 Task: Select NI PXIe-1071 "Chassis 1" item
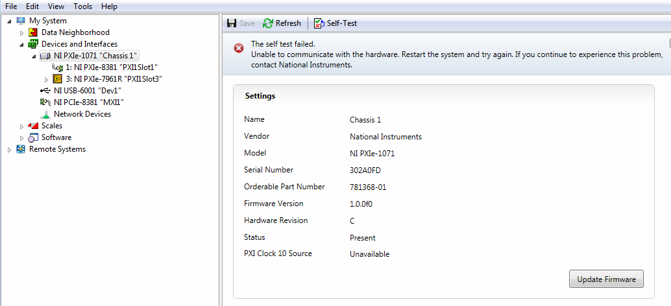coord(95,56)
